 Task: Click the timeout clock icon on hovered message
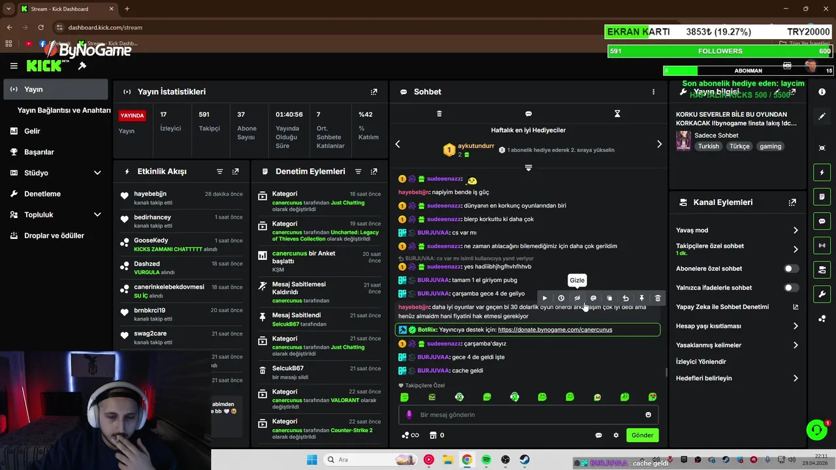coord(561,298)
